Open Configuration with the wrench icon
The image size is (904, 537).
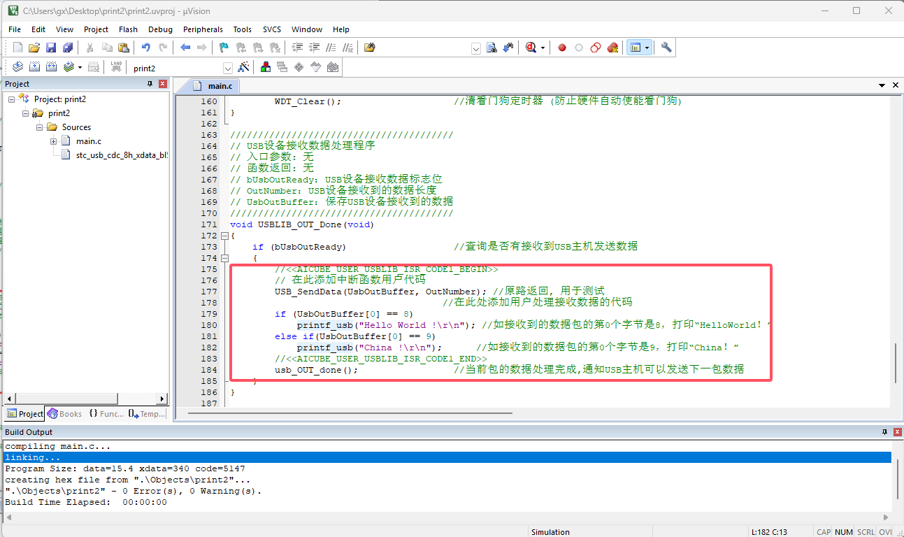(x=666, y=48)
